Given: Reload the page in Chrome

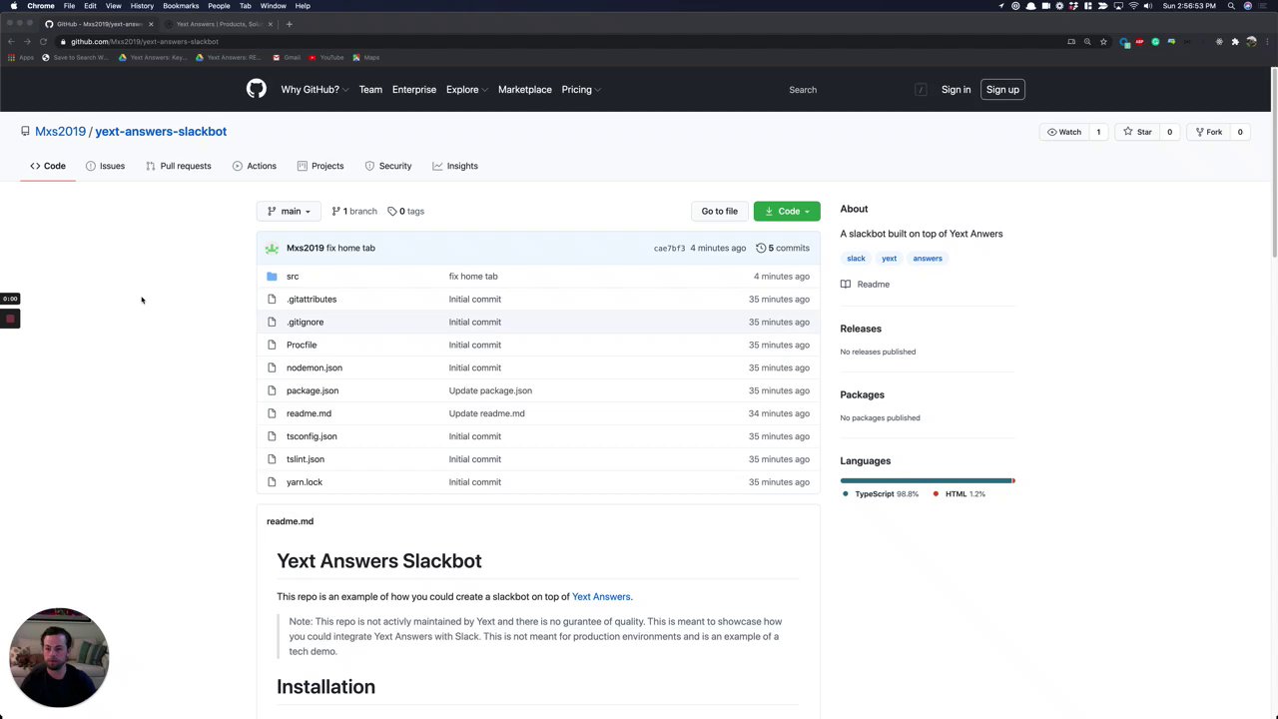Looking at the screenshot, I should pyautogui.click(x=43, y=42).
